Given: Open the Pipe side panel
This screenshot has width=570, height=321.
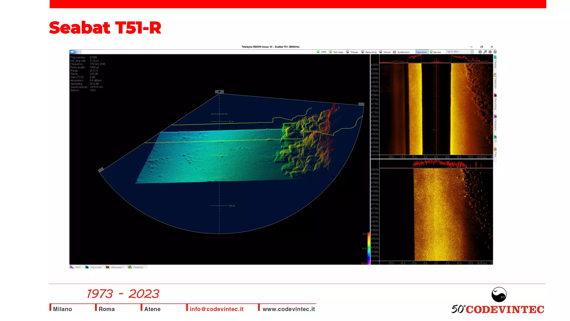Looking at the screenshot, I should coord(495,152).
